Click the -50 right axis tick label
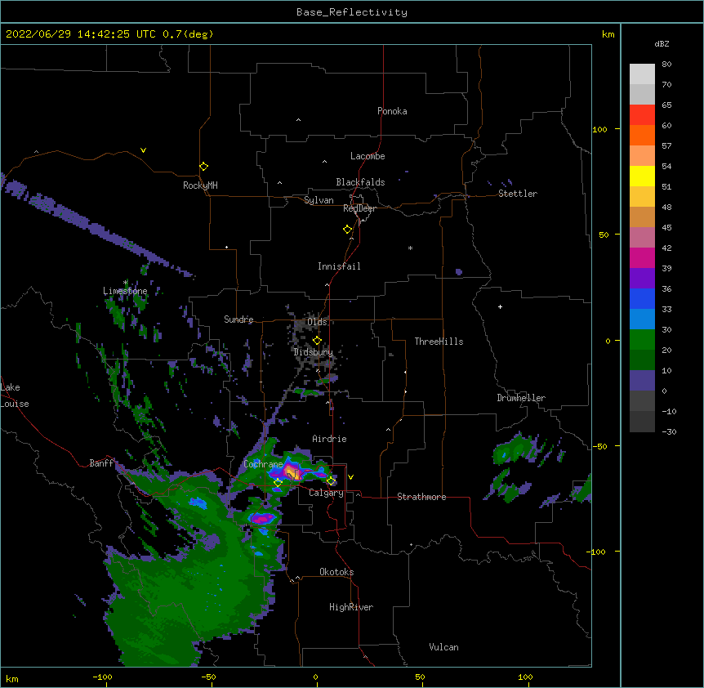Screen dimensions: 704x688 point(599,446)
